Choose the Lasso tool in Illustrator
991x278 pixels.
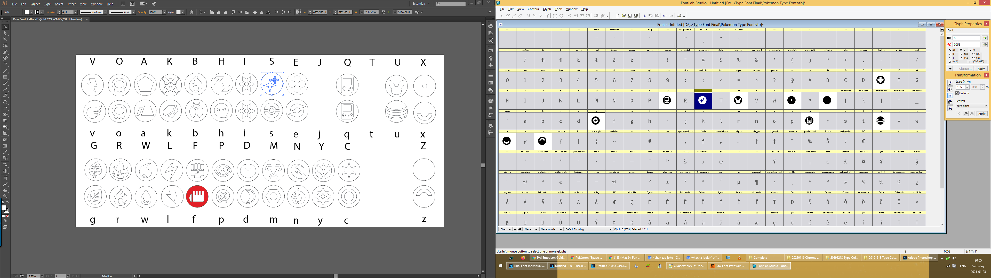pyautogui.click(x=5, y=46)
